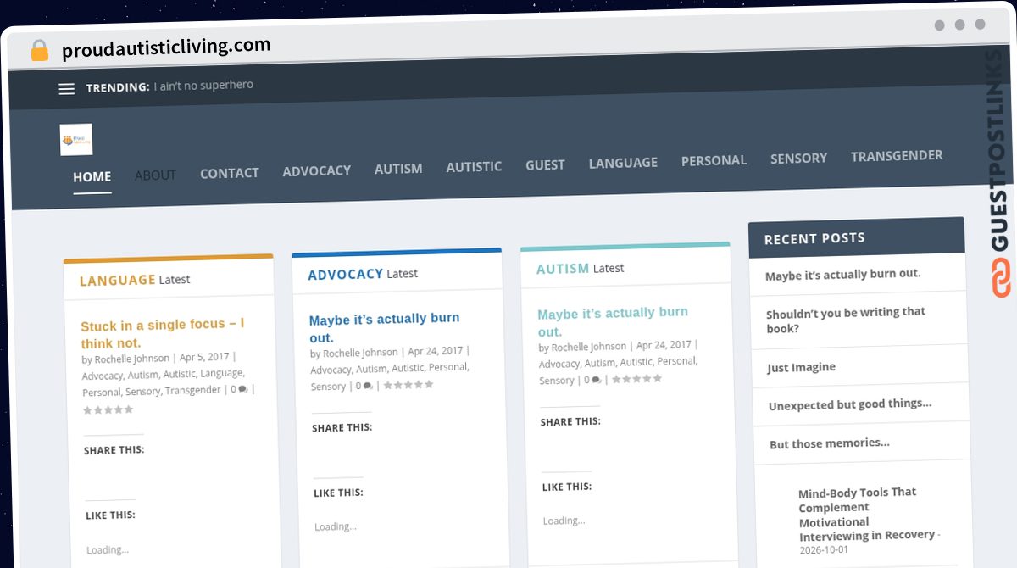Image resolution: width=1017 pixels, height=568 pixels.
Task: Go to the ABOUT page
Action: pos(155,175)
